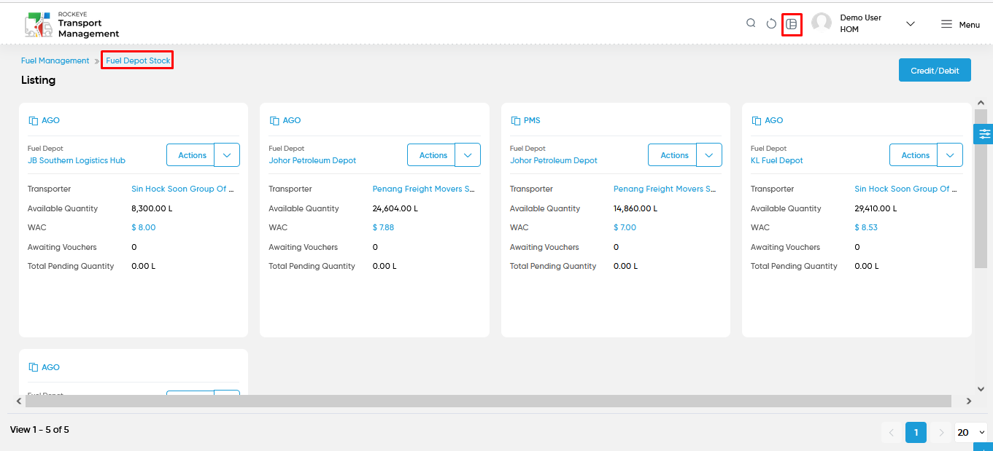Click Actions on AGO Johor Petroleum Depot card
This screenshot has width=993, height=451.
(431, 155)
